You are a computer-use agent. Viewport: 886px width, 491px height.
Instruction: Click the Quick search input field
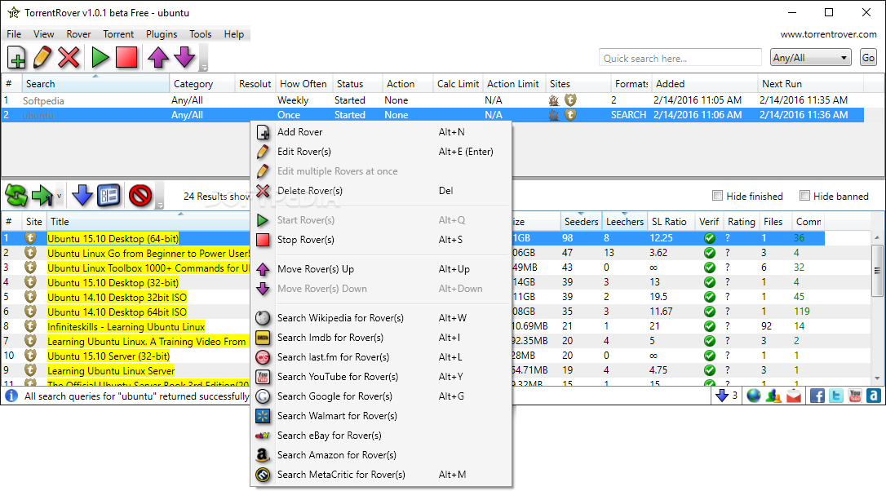[680, 58]
